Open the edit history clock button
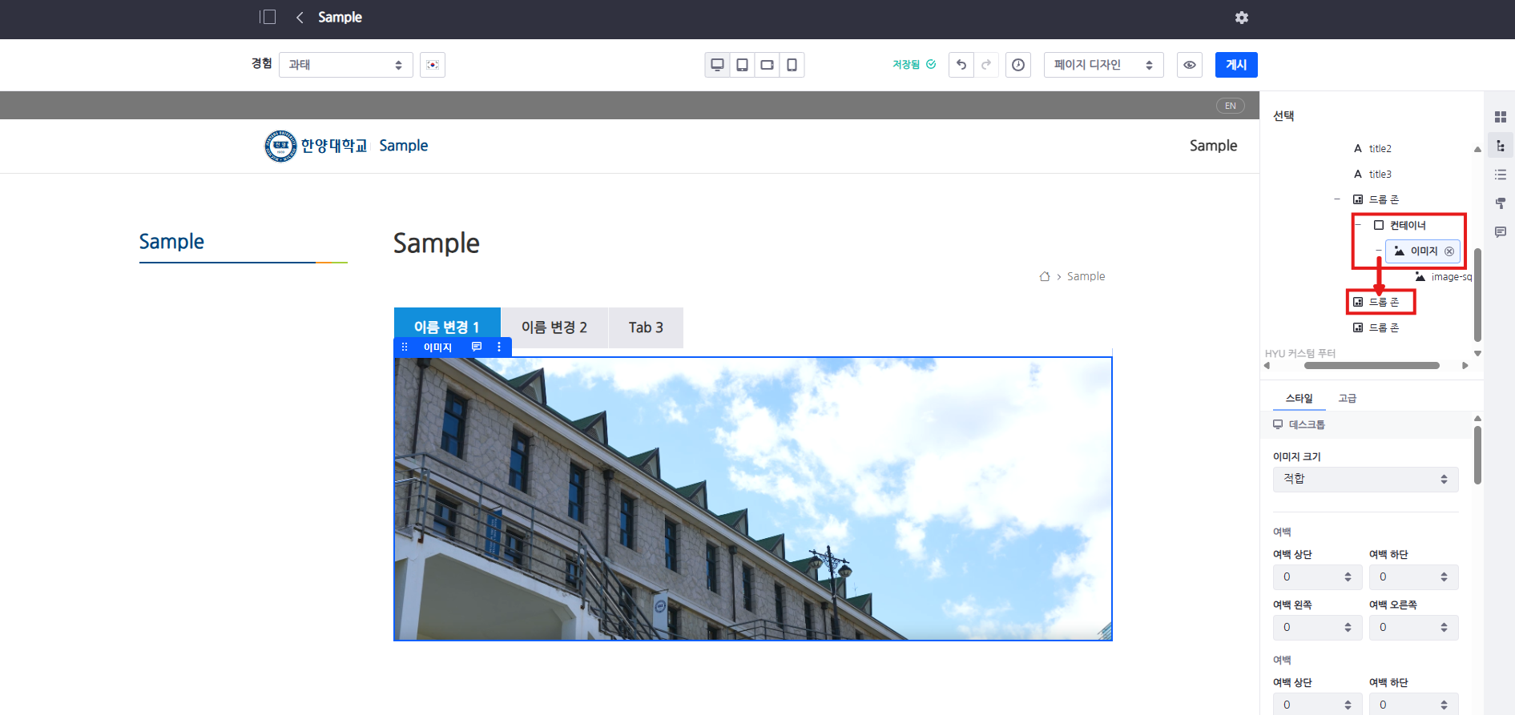This screenshot has width=1515, height=715. [1017, 65]
